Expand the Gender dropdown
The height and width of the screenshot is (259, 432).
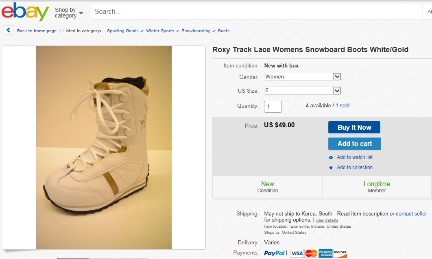[302, 77]
